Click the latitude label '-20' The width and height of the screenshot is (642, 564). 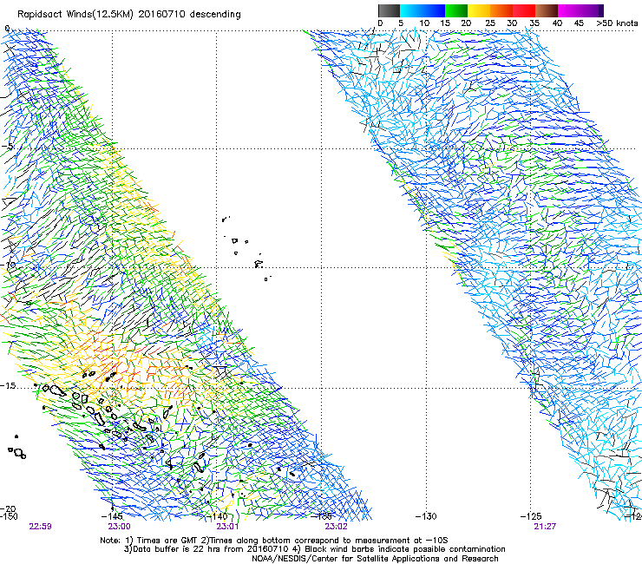[x=8, y=508]
